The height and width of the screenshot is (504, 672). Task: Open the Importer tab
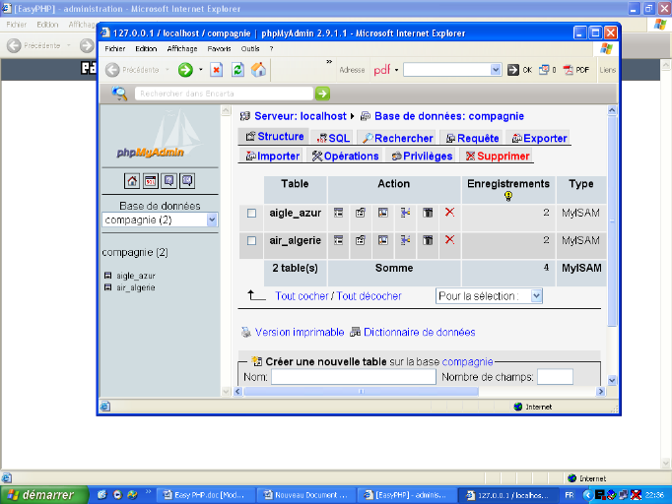coord(273,156)
